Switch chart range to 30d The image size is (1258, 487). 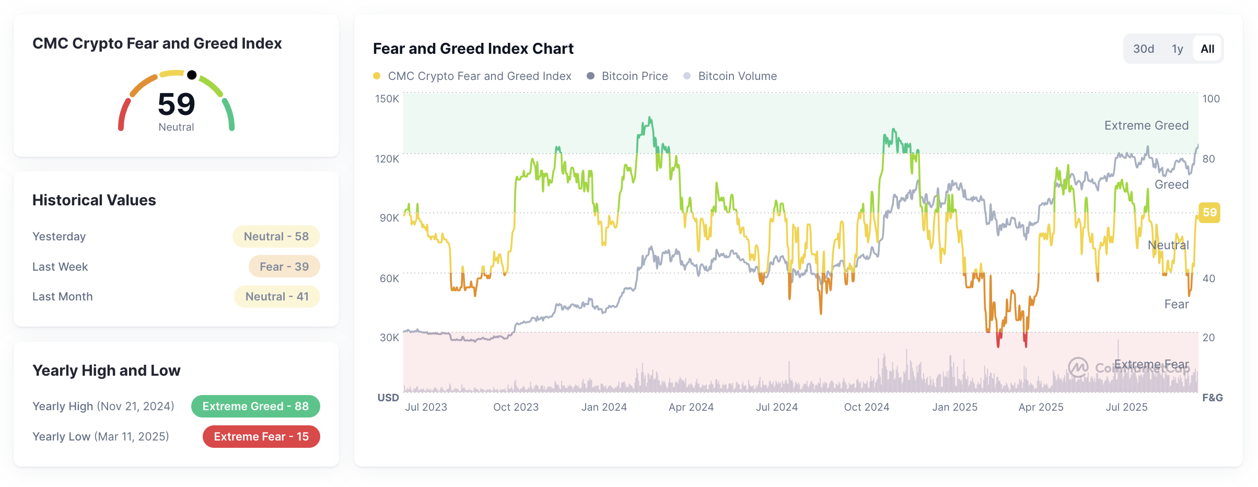[1143, 49]
